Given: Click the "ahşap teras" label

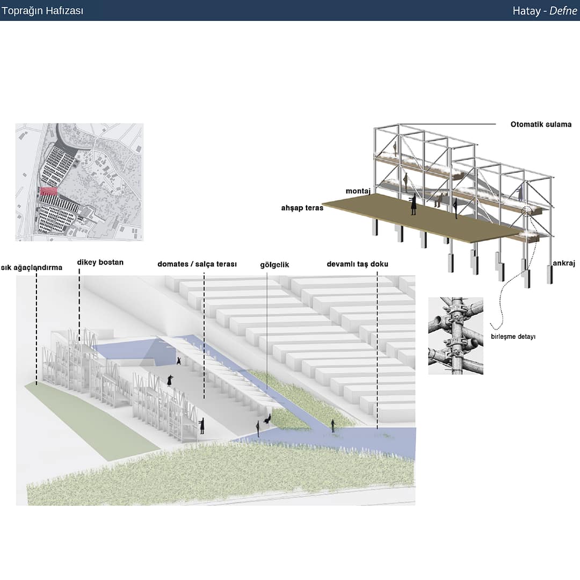Looking at the screenshot, I should pos(302,208).
